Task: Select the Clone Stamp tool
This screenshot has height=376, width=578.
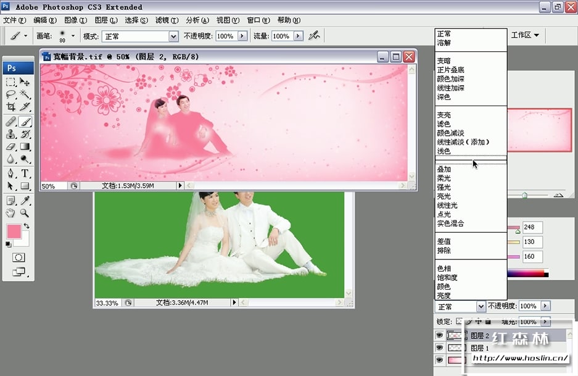Action: point(10,135)
